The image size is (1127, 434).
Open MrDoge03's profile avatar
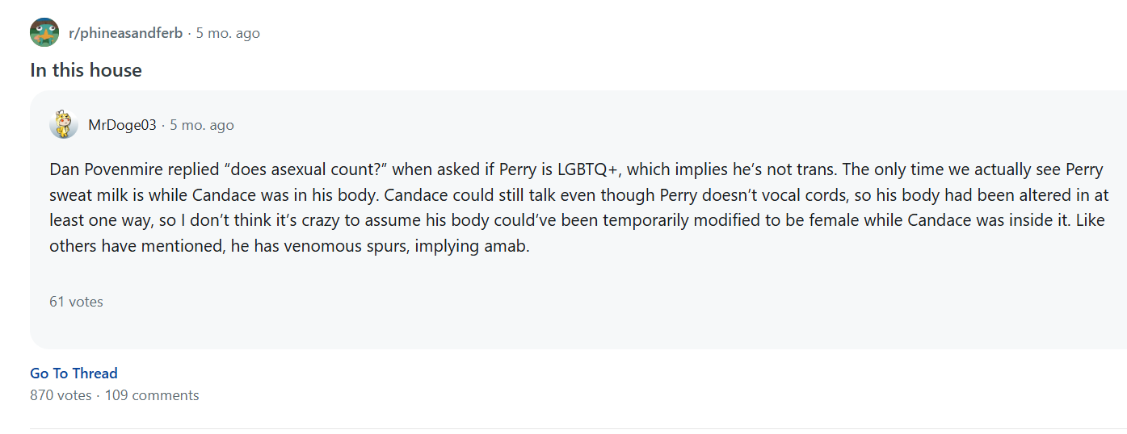click(x=64, y=125)
